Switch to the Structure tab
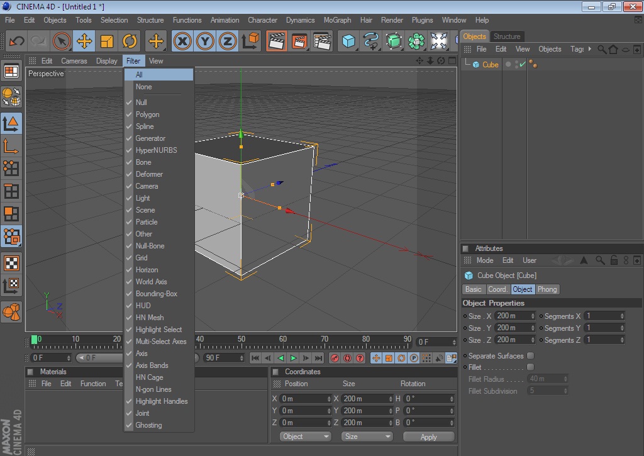 pyautogui.click(x=507, y=36)
